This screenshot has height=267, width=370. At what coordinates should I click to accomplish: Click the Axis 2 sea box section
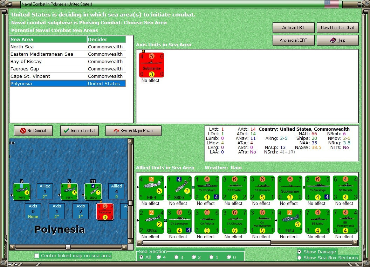point(81,211)
